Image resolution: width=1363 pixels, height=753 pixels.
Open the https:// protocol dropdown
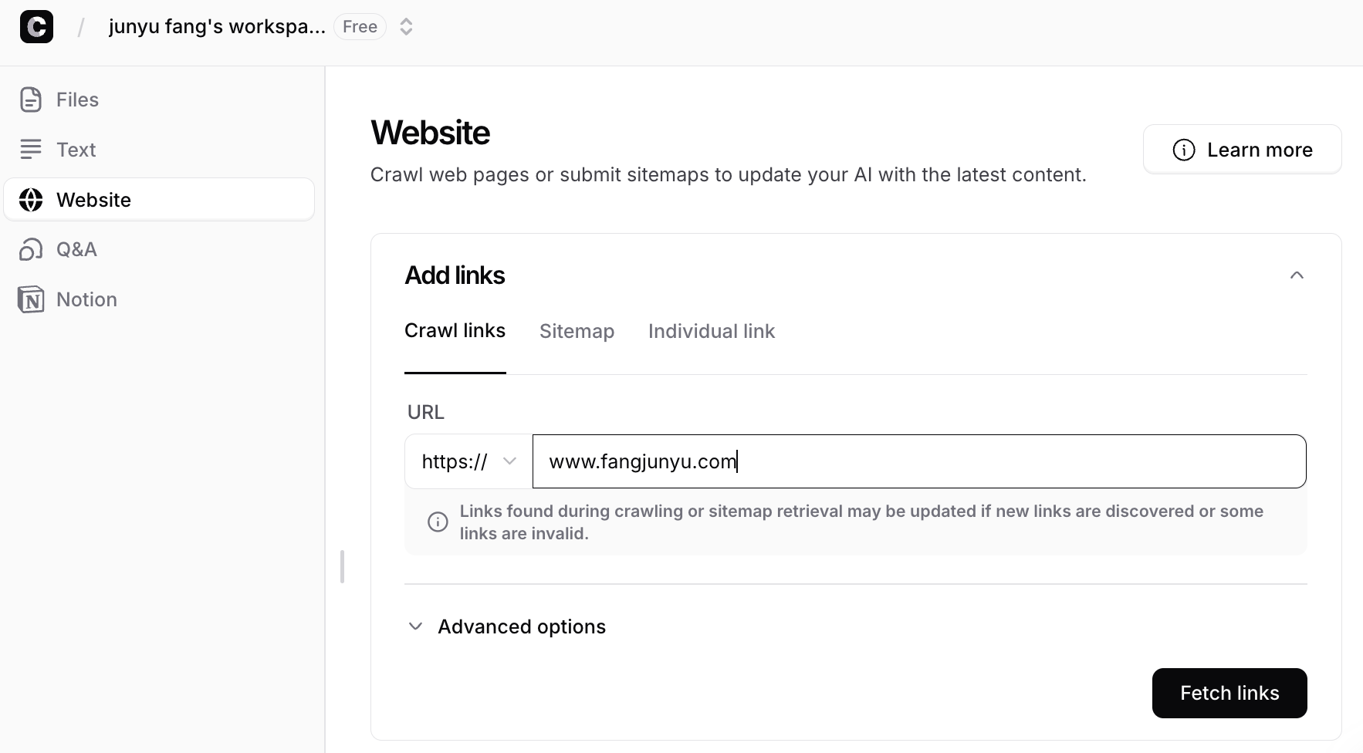click(468, 461)
